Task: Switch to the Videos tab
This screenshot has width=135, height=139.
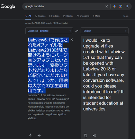Action: [x=54, y=16]
